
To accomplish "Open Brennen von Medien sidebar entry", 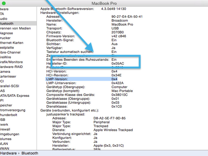I will [x=15, y=28].
